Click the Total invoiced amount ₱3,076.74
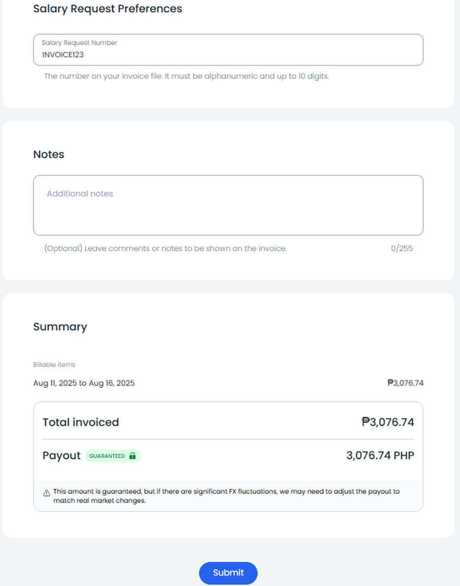The image size is (460, 586). [x=387, y=422]
